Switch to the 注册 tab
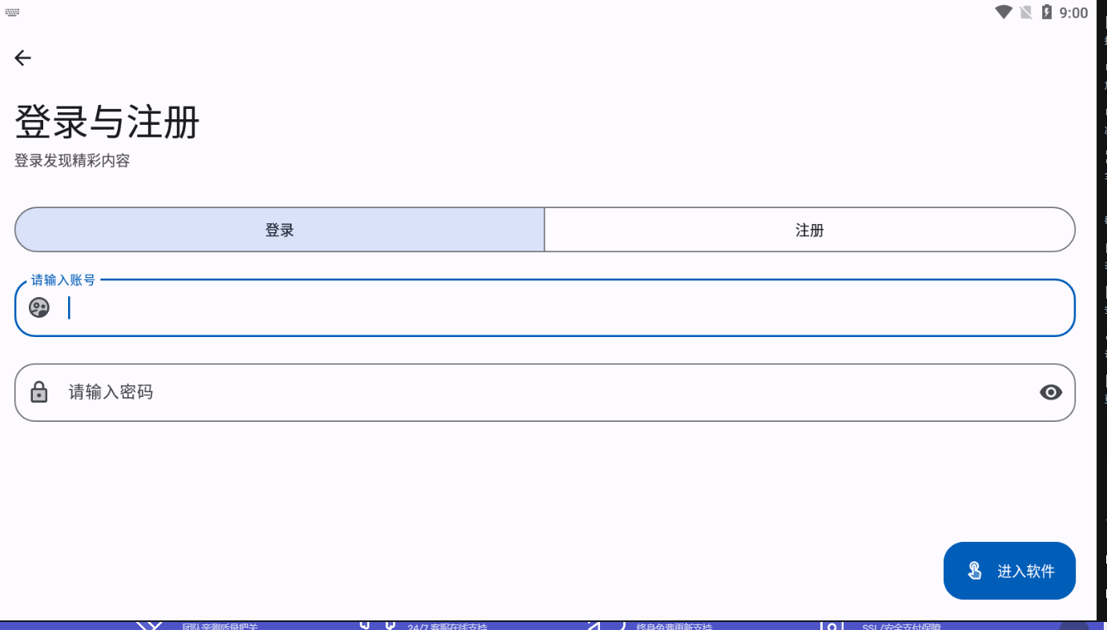 point(809,229)
